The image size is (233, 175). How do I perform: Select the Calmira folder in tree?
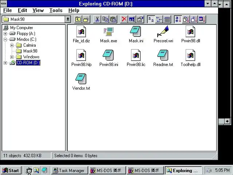pos(29,45)
